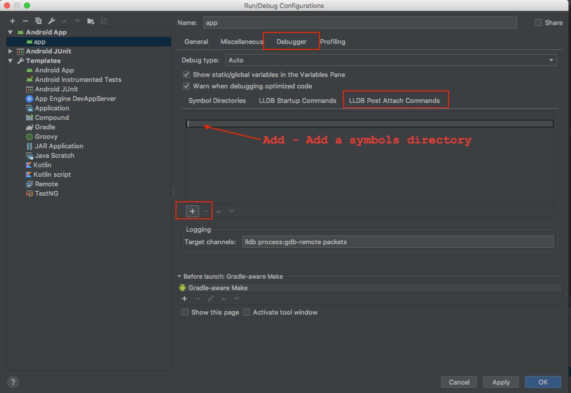Image resolution: width=571 pixels, height=393 pixels.
Task: Move before launch task up
Action: [x=223, y=299]
